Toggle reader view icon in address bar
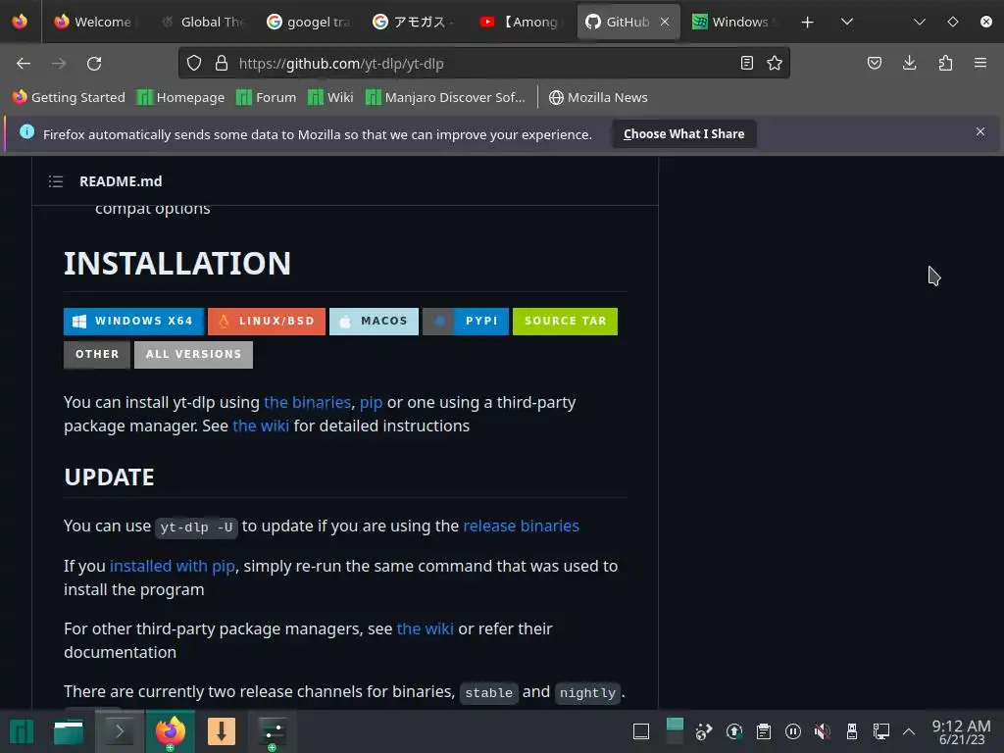This screenshot has height=753, width=1004. [746, 63]
